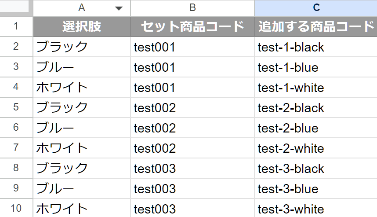Screen dimensions: 377x217
Task: Select column A header
Action: 81,8
